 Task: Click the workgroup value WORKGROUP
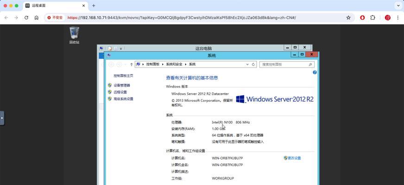tap(223, 178)
